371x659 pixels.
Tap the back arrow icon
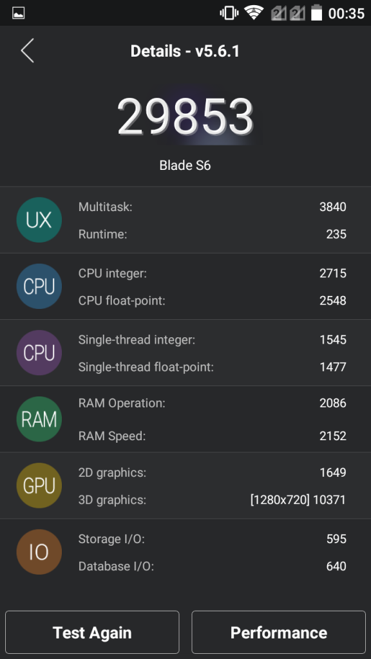(x=27, y=51)
